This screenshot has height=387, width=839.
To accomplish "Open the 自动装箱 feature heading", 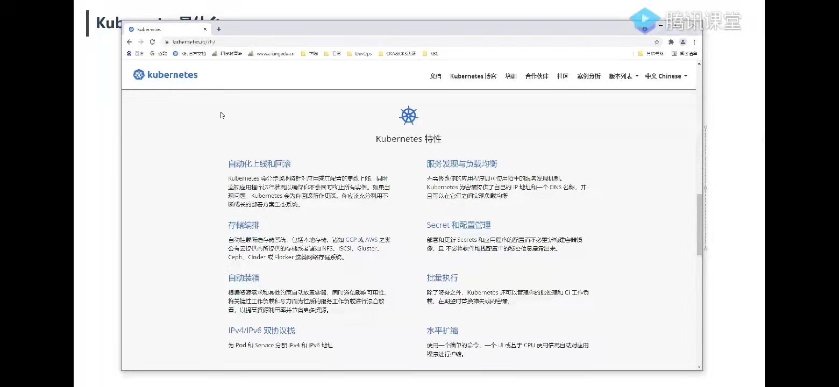I will coord(244,278).
